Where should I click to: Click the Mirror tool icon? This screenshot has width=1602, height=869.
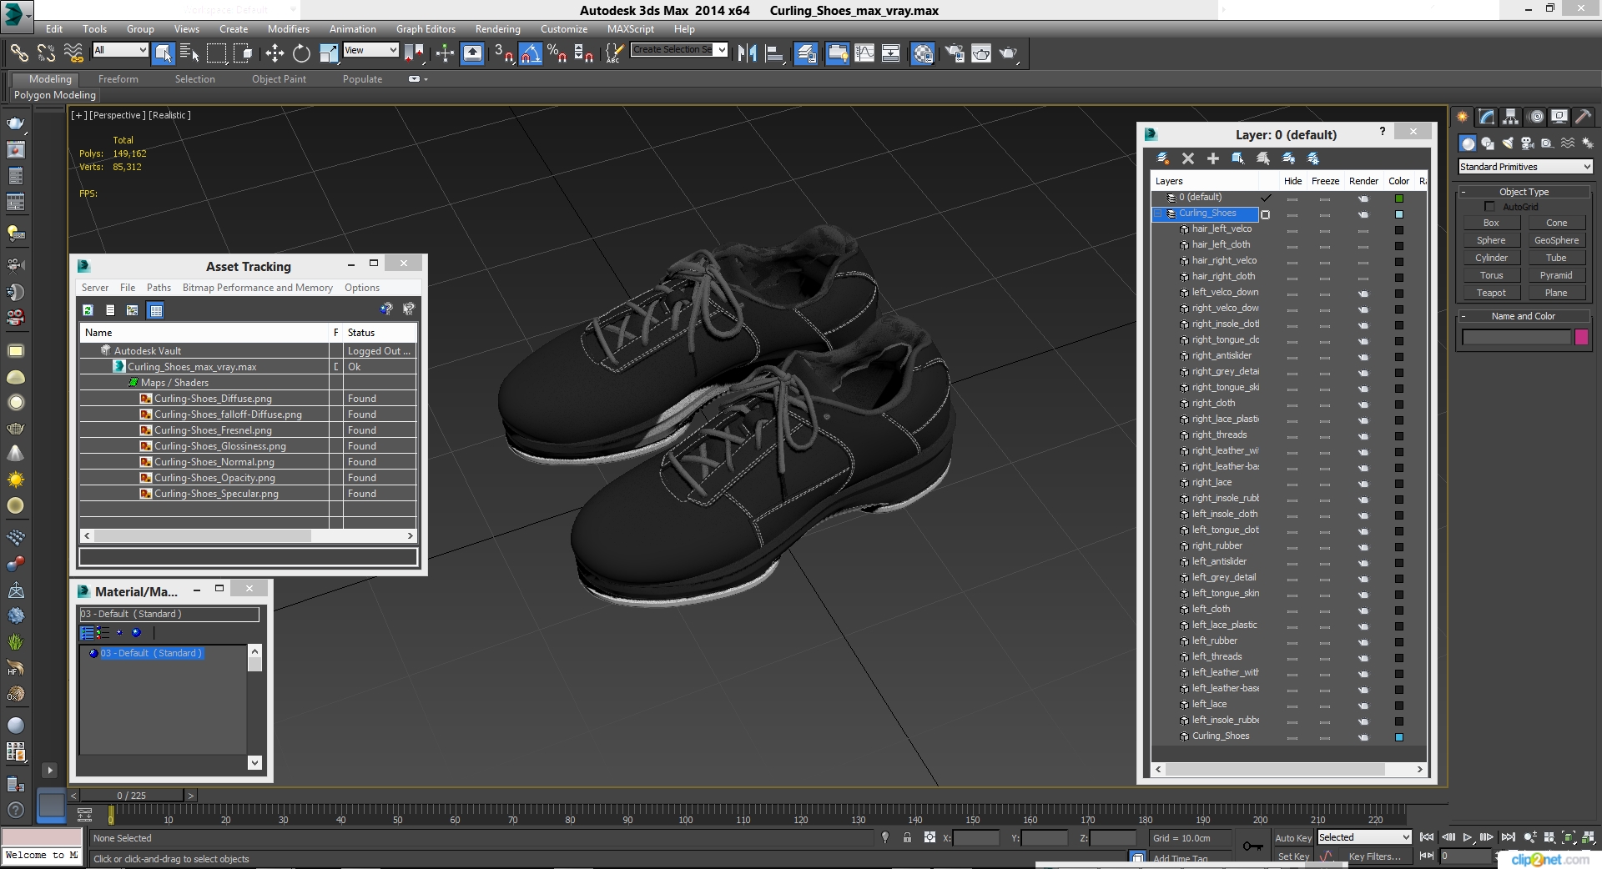(x=747, y=53)
